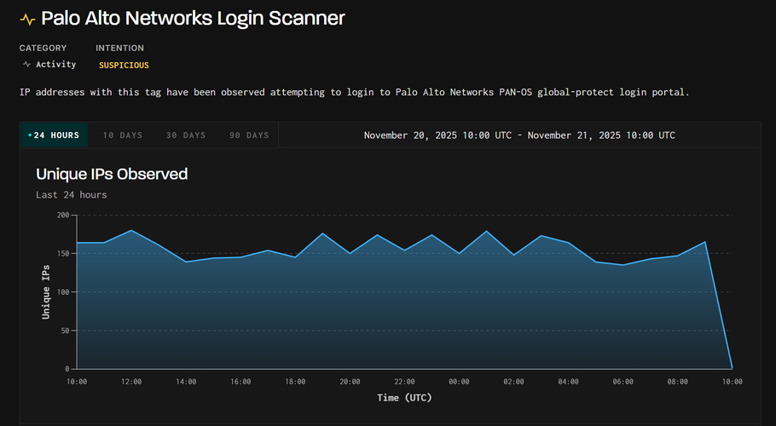Switch to the 10 DAYS tab
Image resolution: width=776 pixels, height=426 pixels.
(x=123, y=135)
